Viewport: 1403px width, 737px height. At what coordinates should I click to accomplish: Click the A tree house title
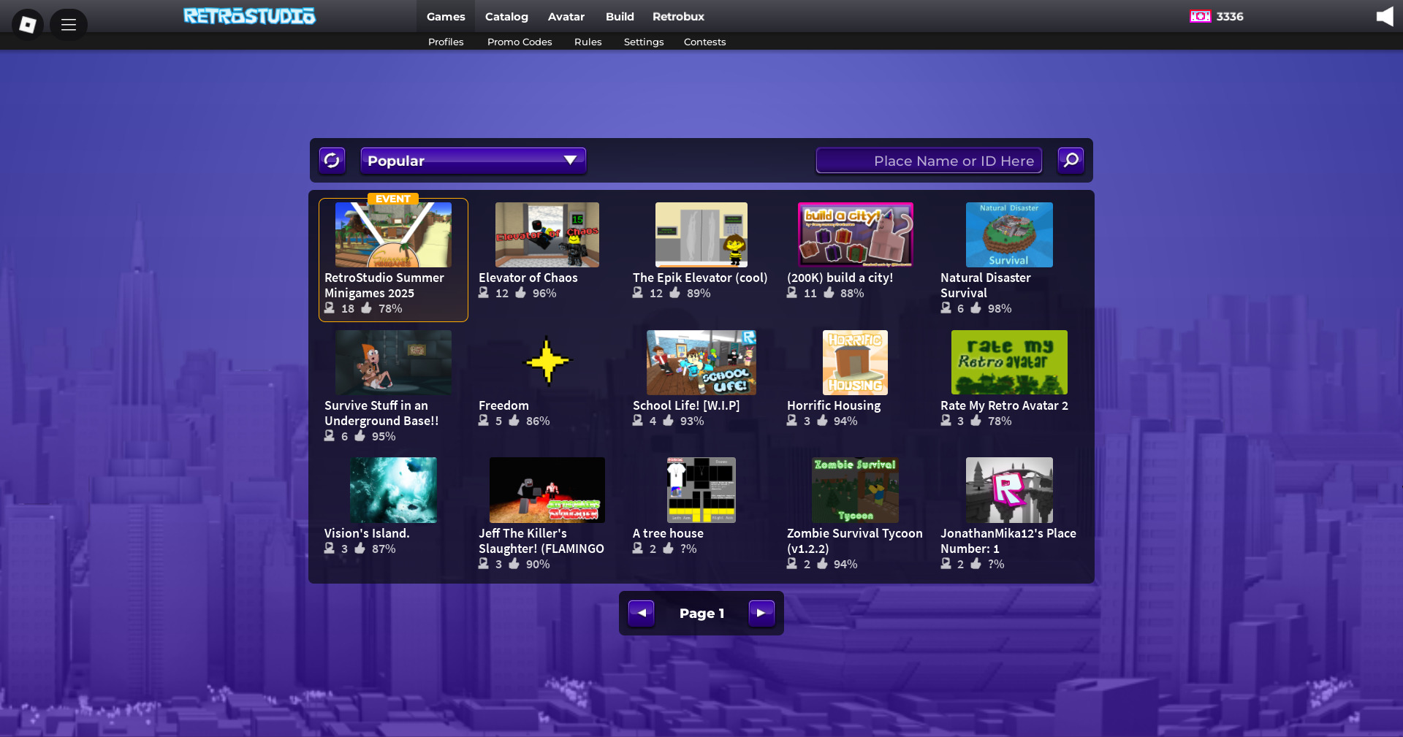coord(668,533)
